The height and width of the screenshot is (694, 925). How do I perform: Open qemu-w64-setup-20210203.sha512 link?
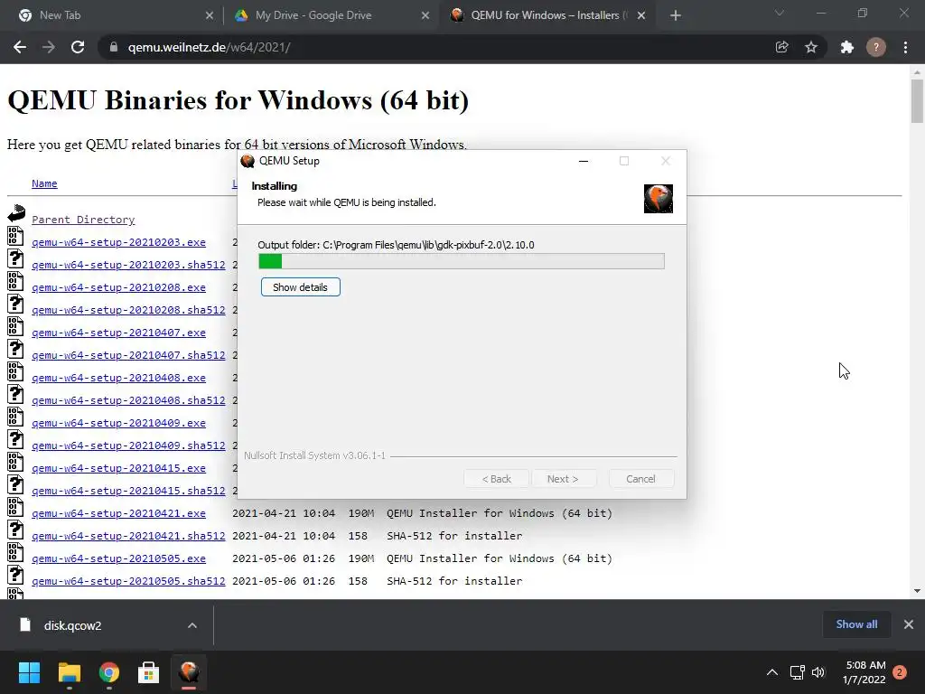128,265
